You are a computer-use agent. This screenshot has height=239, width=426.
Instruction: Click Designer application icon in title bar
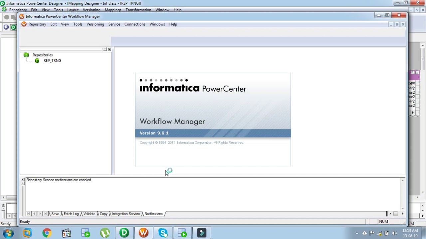tap(3, 3)
